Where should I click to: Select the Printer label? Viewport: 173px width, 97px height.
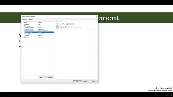click(x=27, y=36)
